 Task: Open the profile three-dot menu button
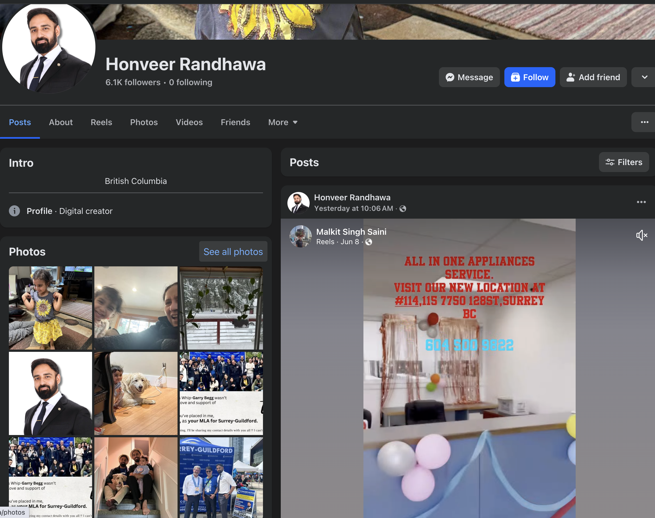click(644, 122)
